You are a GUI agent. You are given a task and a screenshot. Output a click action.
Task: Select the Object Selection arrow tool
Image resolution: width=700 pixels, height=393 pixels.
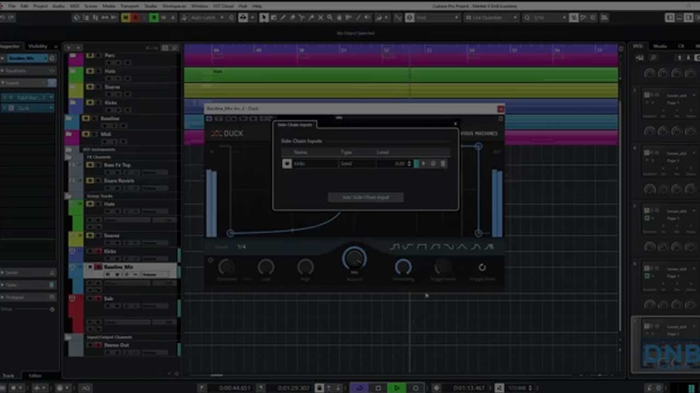click(x=264, y=17)
